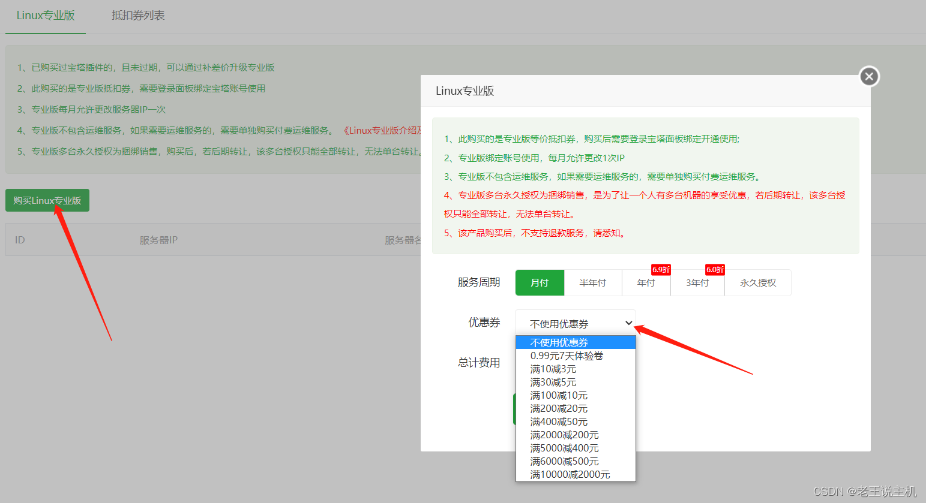
Task: Choose 满5000减400元 coupon option
Action: tap(576, 448)
